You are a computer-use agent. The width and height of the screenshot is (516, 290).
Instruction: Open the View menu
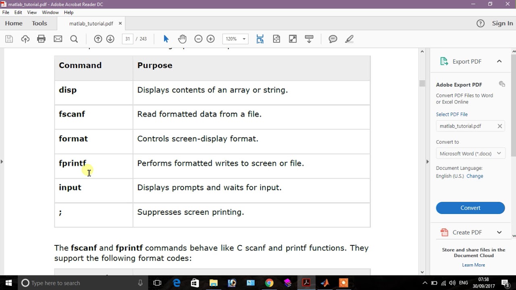tap(32, 12)
